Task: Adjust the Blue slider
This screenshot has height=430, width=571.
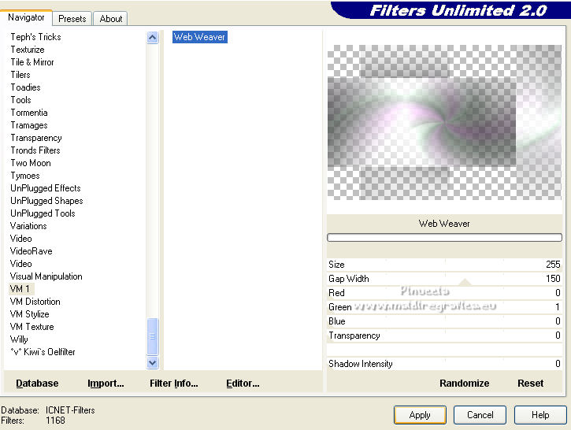Action: click(x=444, y=321)
